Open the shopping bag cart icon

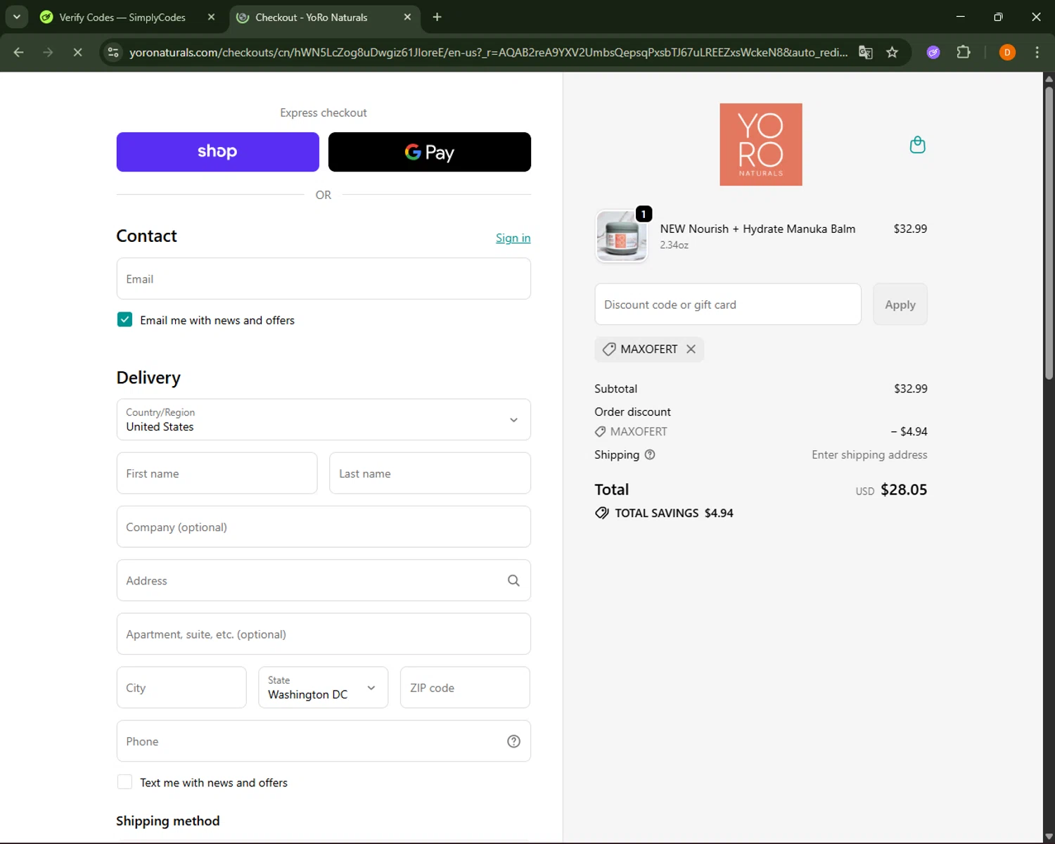pos(917,145)
